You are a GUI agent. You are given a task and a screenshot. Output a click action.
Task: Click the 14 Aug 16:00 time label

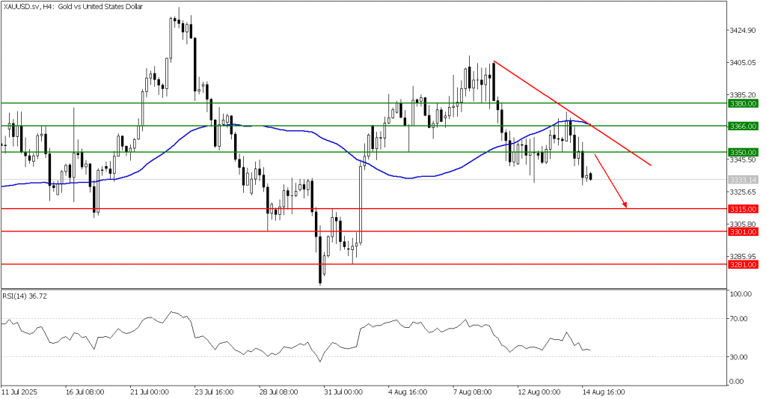(x=603, y=393)
